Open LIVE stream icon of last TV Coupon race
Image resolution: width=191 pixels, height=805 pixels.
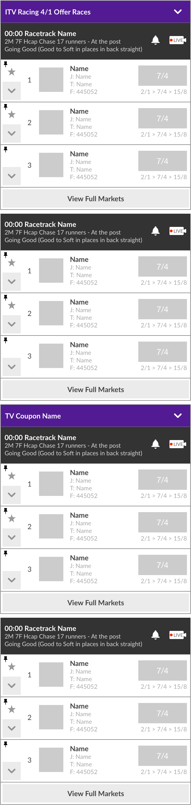pos(178,635)
